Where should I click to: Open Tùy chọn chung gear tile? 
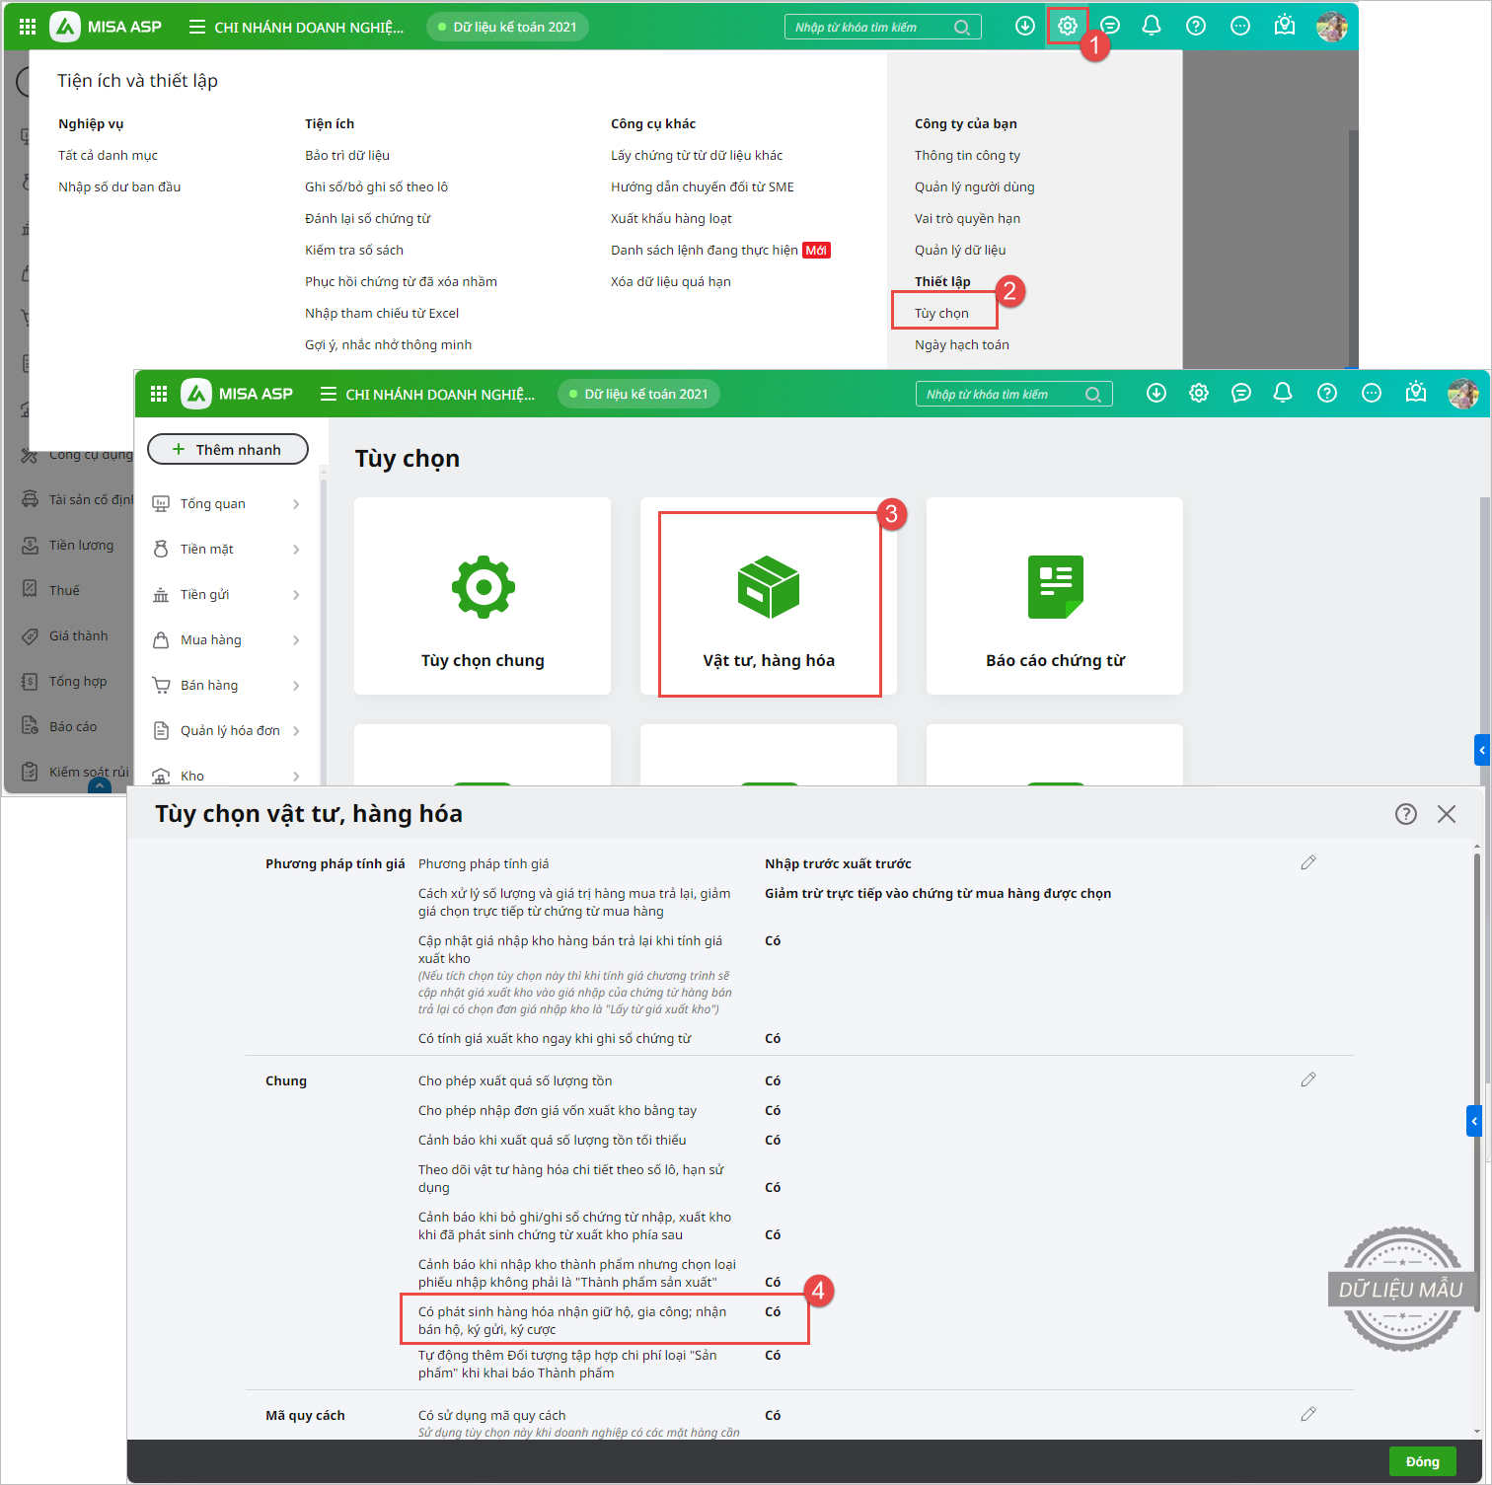[x=483, y=596]
